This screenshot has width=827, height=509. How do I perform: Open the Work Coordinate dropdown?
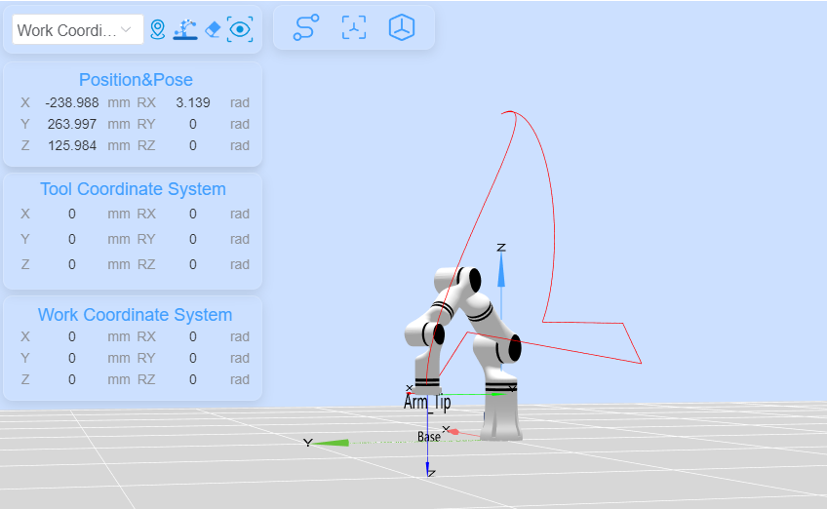click(78, 29)
